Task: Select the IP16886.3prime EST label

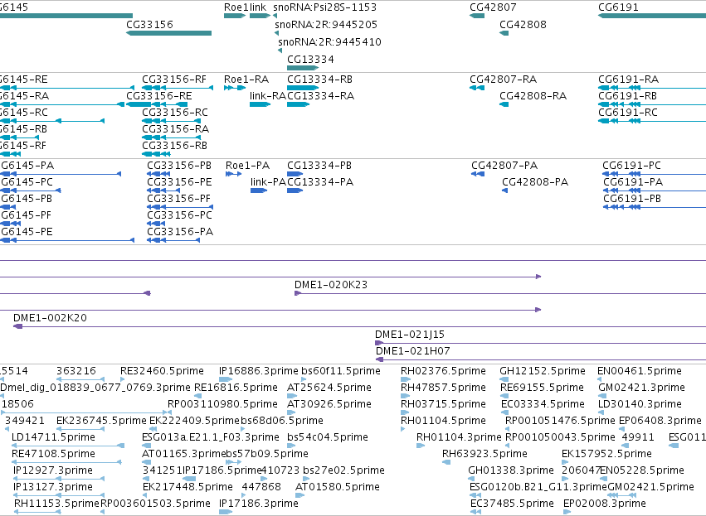Action: [x=259, y=371]
